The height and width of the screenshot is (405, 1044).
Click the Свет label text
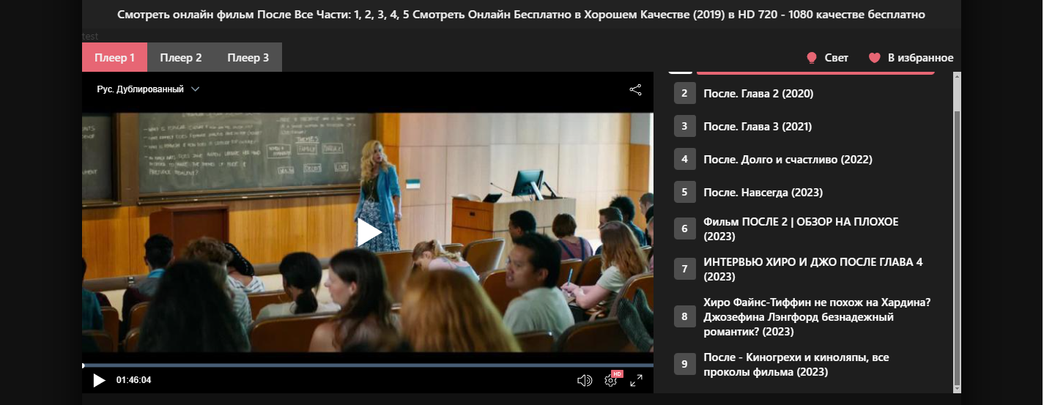pos(836,58)
